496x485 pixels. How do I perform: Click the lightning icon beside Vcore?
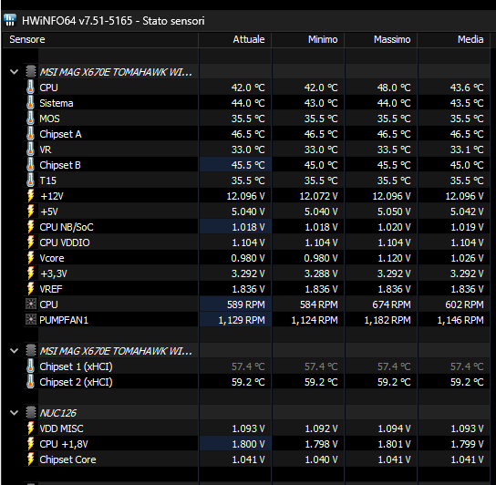click(30, 258)
